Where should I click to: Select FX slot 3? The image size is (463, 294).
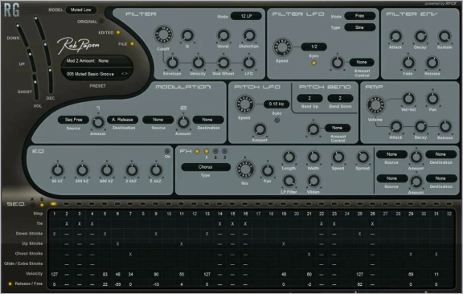point(225,152)
